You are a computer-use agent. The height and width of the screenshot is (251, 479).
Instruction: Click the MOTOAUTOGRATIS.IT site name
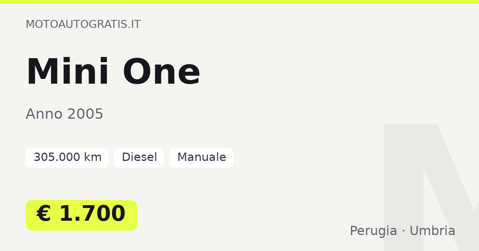click(x=83, y=24)
